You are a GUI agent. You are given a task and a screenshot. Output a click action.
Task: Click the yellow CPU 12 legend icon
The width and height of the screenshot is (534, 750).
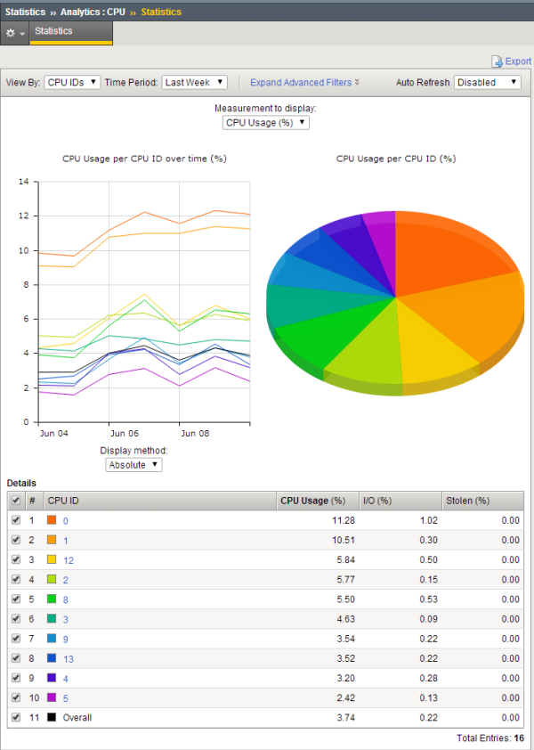click(x=53, y=560)
